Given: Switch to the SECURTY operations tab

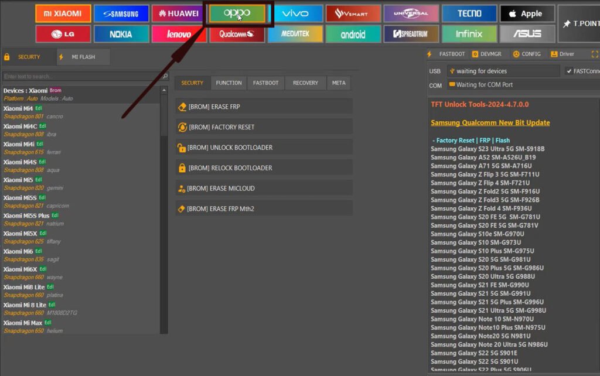Looking at the screenshot, I should click(x=192, y=83).
